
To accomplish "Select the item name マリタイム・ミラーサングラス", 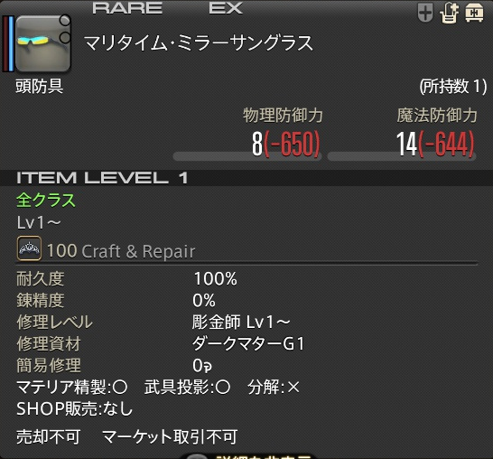I will pos(199,43).
